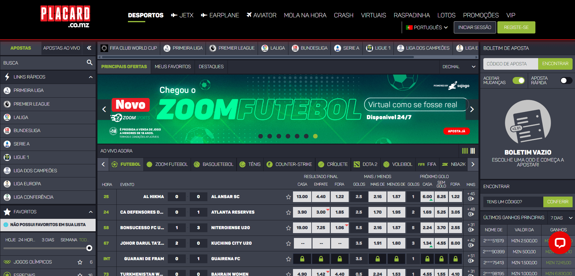Enable the Aposta Rápida toggle
This screenshot has height=276, width=575.
566,80
